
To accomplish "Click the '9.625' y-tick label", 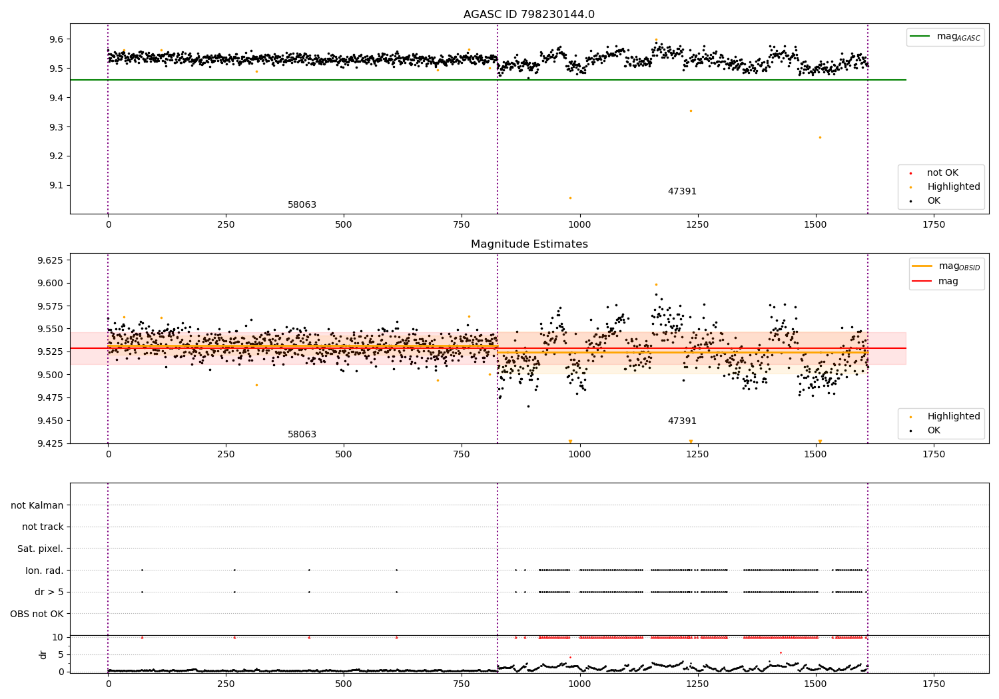I will click(51, 260).
